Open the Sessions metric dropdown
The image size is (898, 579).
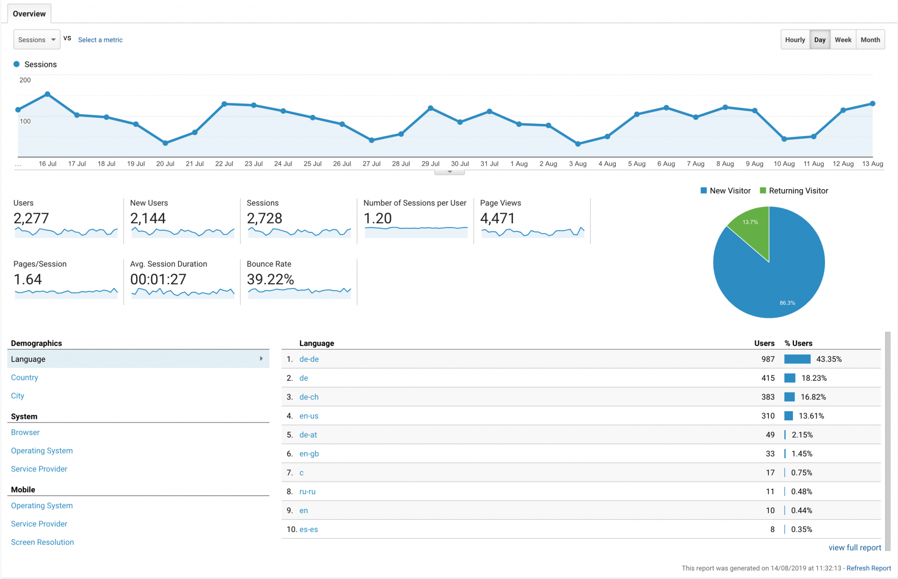click(37, 40)
